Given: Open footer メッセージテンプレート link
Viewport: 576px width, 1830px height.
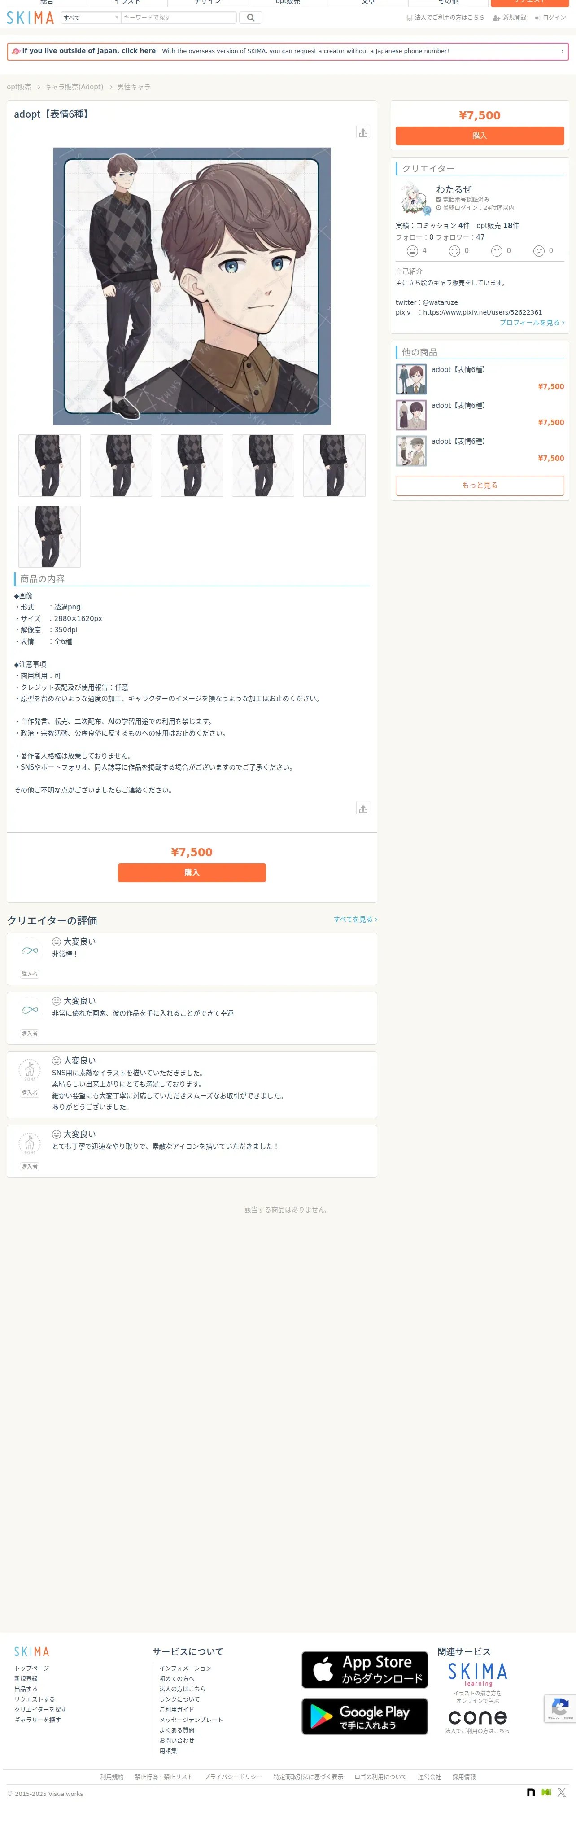Looking at the screenshot, I should 191,1720.
